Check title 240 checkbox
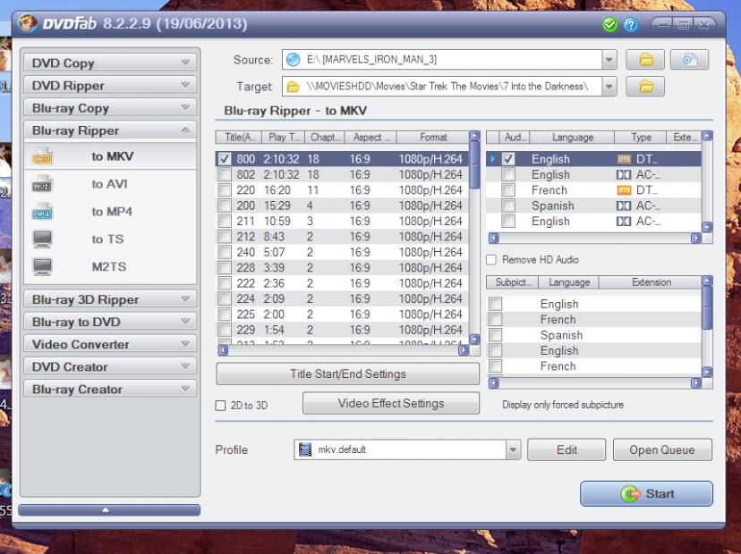Image resolution: width=741 pixels, height=554 pixels. [225, 253]
